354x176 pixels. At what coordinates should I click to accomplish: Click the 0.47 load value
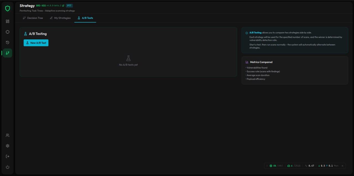pyautogui.click(x=311, y=166)
